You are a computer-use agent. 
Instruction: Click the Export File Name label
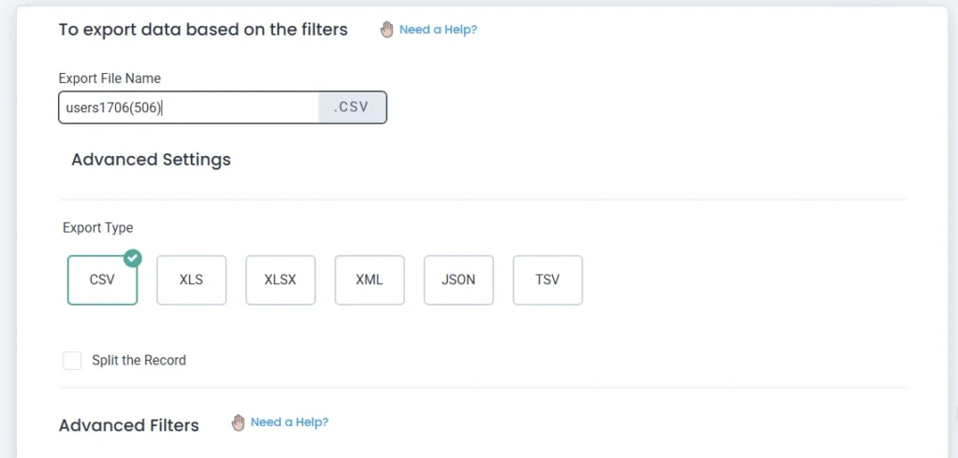click(109, 79)
